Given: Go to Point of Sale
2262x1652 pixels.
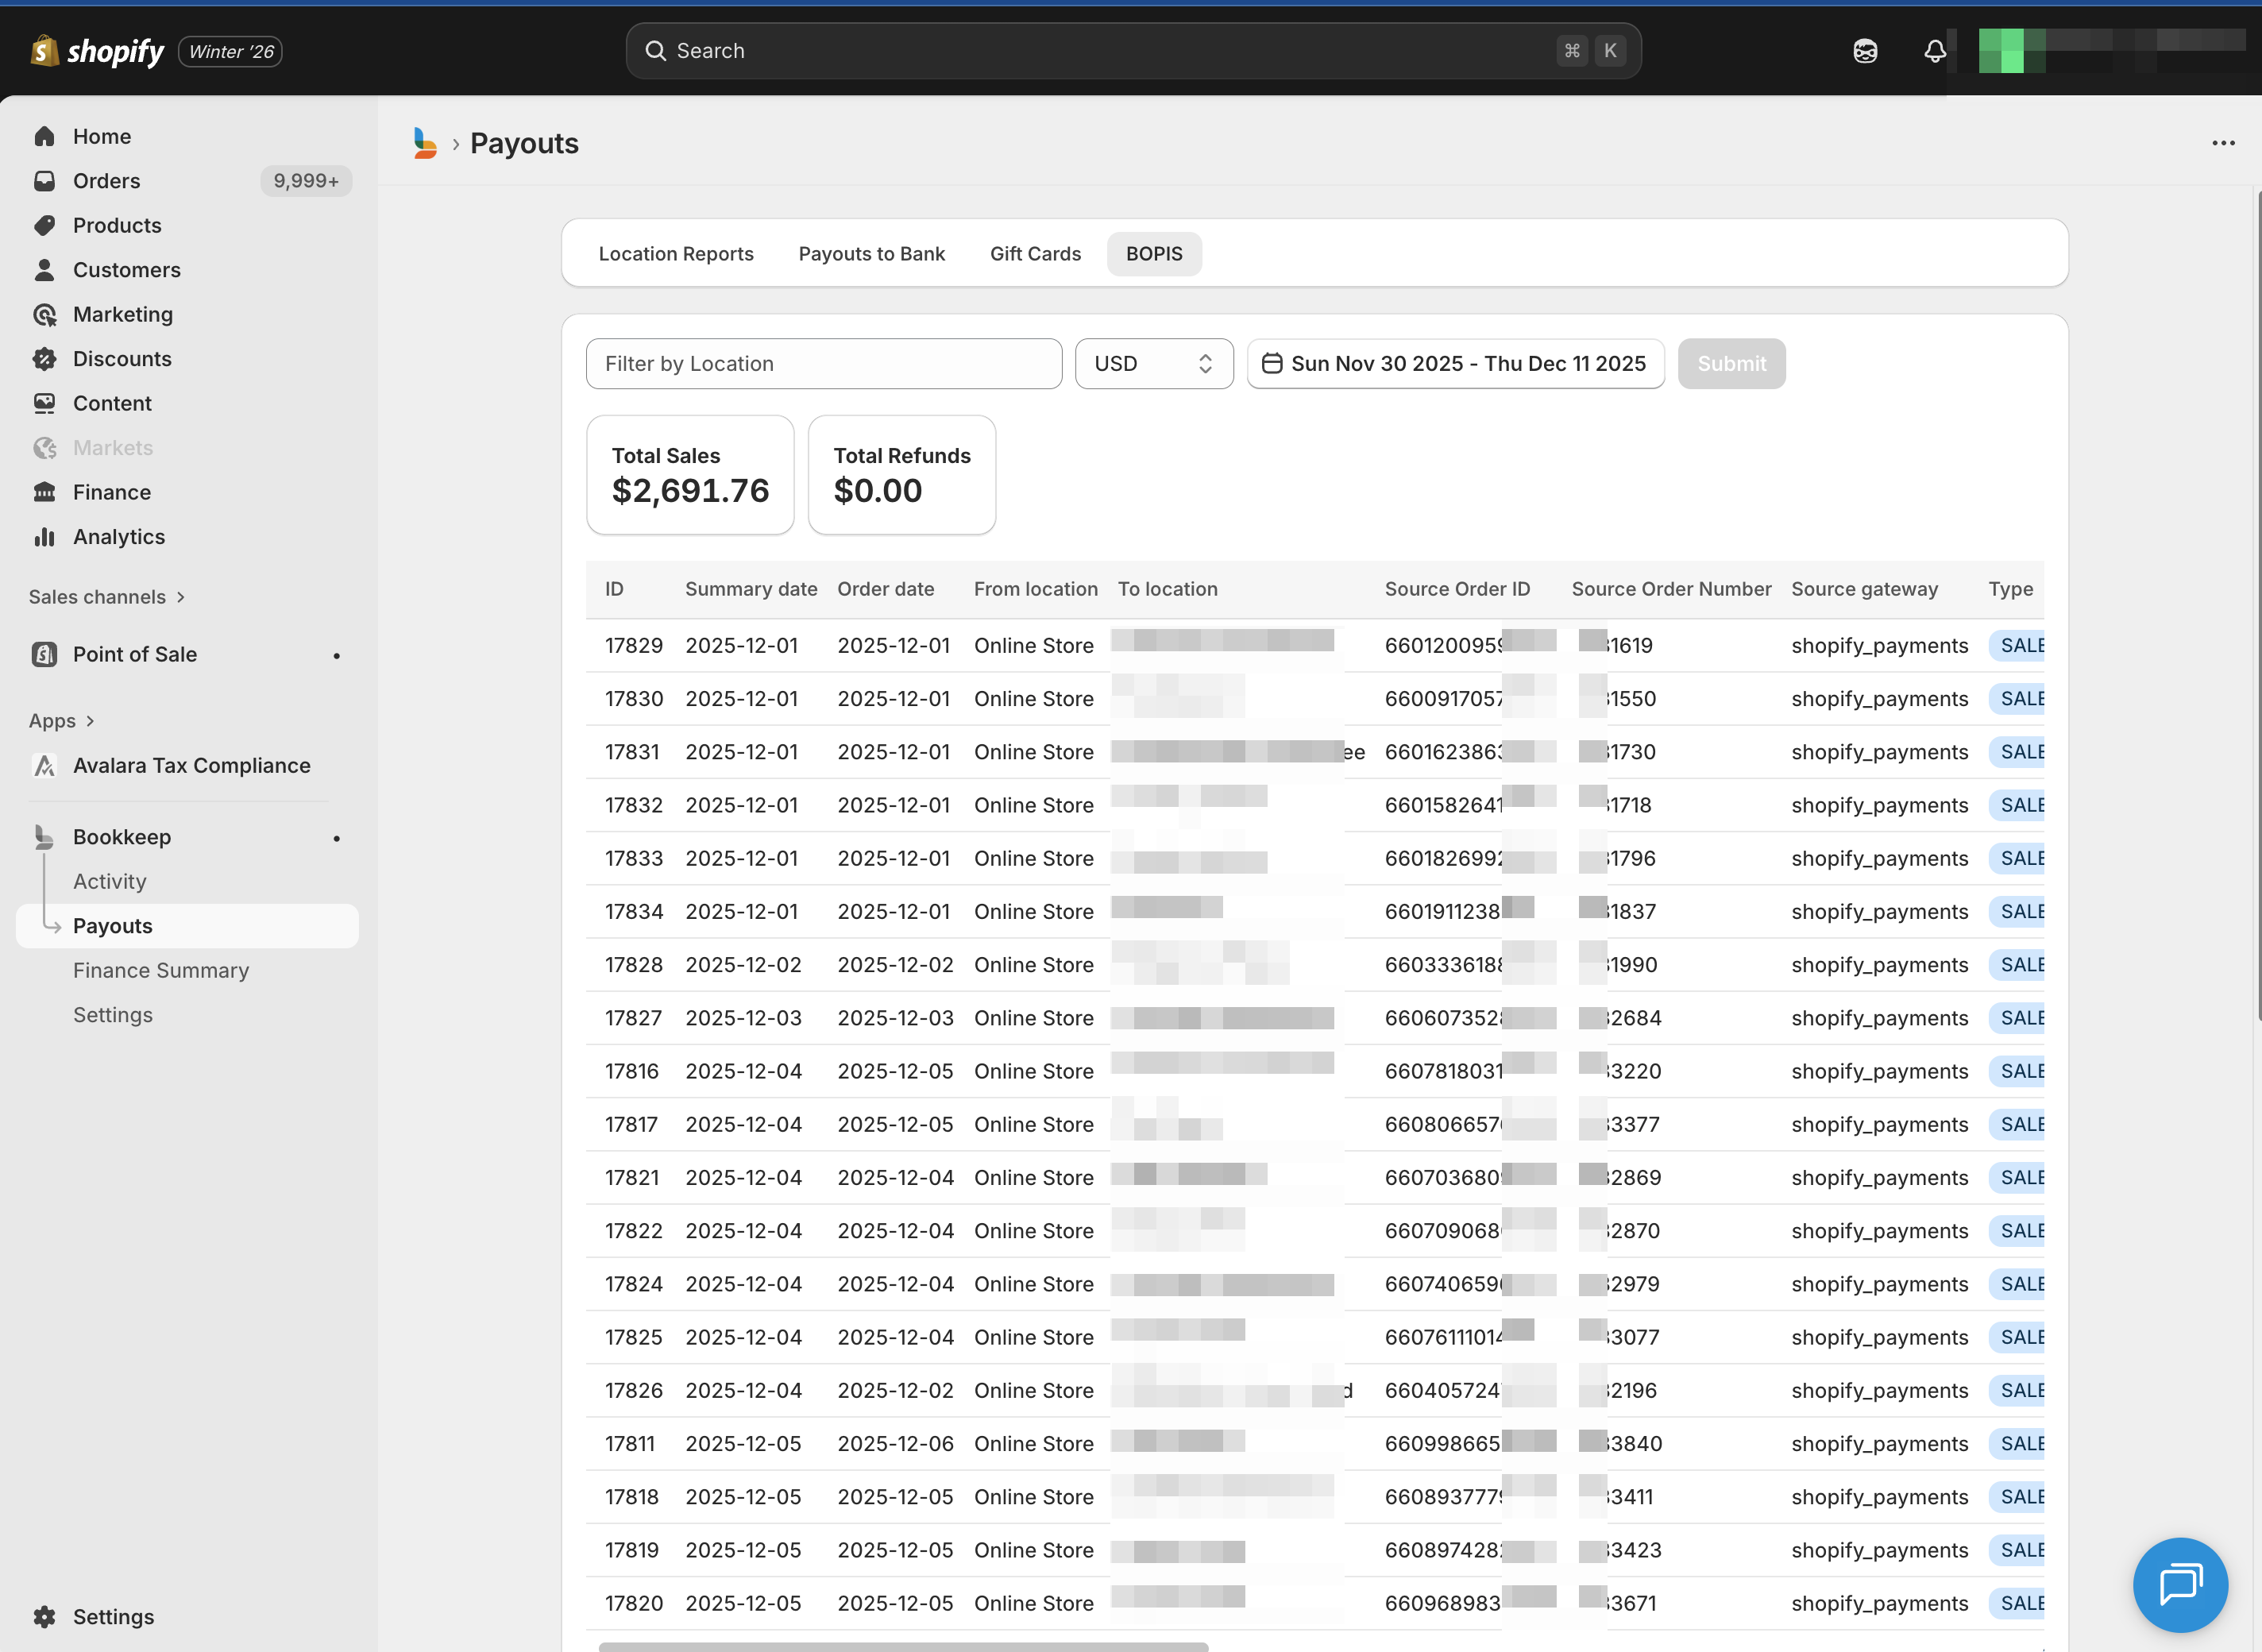Looking at the screenshot, I should click(x=135, y=654).
